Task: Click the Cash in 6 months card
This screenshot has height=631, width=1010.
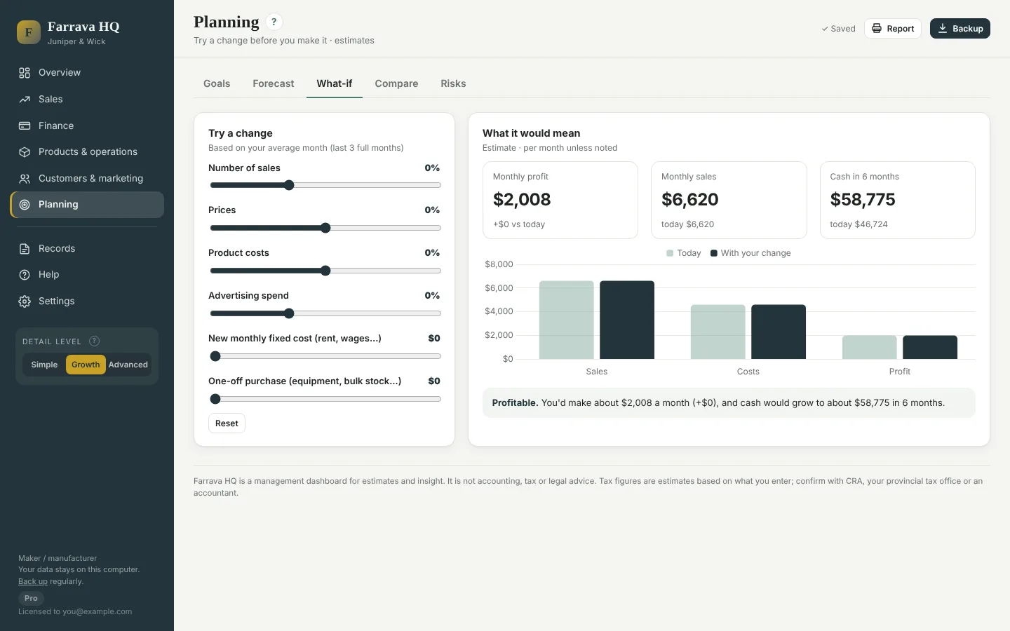Action: point(898,201)
